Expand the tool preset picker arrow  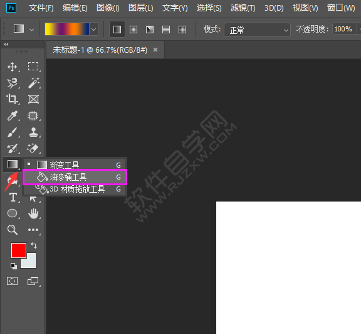[31, 30]
